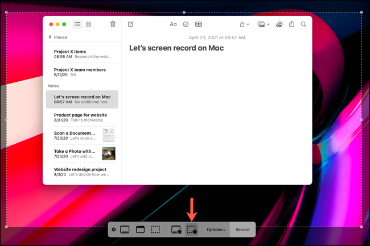Switch Notes to gallery view
The image size is (370, 246).
click(x=89, y=24)
